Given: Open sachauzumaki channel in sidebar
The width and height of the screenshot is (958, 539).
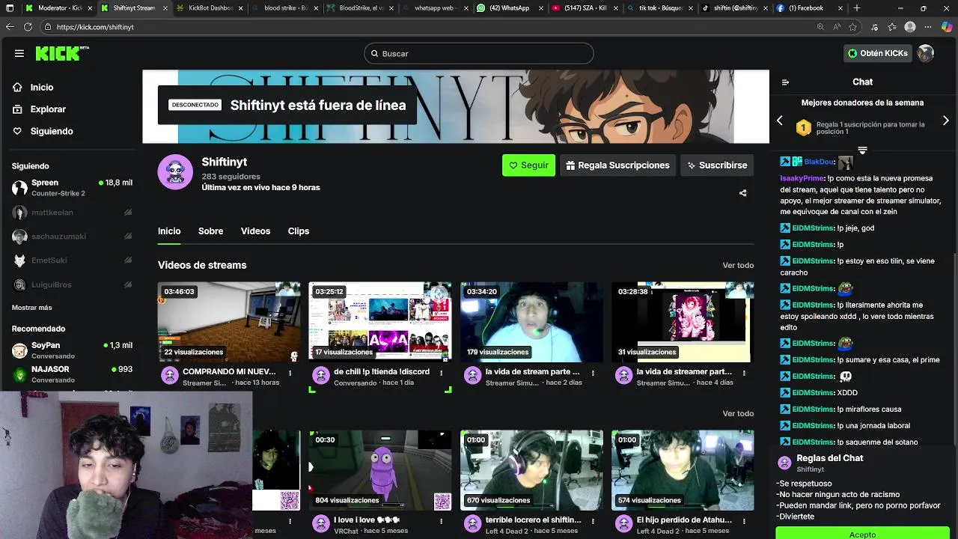Looking at the screenshot, I should pyautogui.click(x=72, y=237).
